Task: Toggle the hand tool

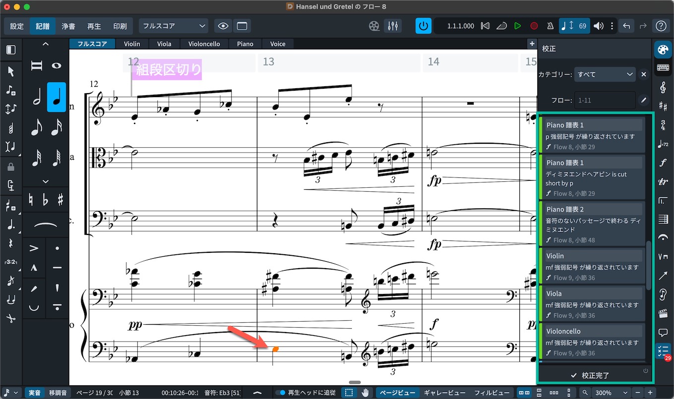Action: point(366,393)
